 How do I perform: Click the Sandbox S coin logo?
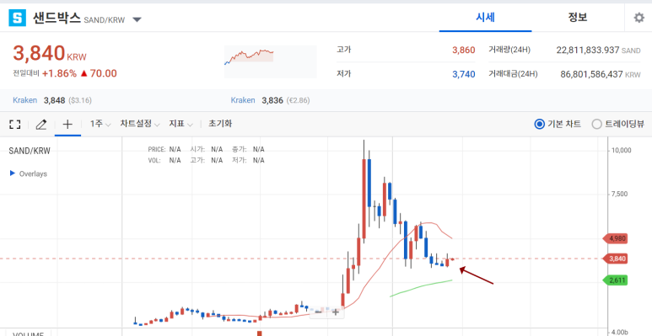[17, 18]
